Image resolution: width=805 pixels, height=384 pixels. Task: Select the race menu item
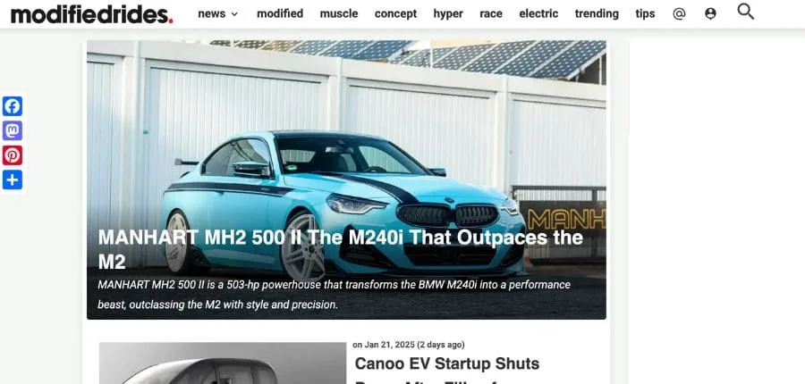pyautogui.click(x=491, y=14)
